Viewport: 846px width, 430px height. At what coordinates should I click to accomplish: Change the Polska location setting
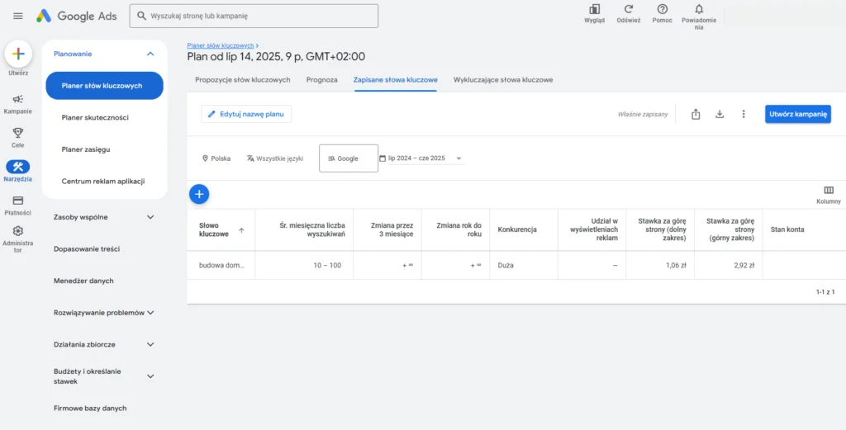point(216,158)
